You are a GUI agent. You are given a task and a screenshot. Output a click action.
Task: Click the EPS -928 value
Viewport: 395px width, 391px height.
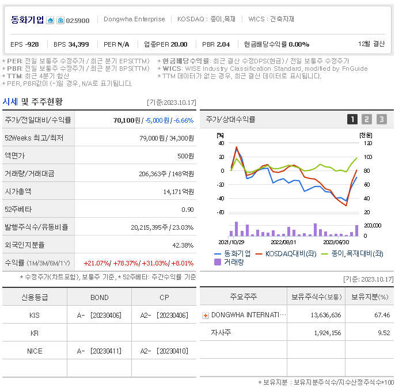click(x=25, y=44)
